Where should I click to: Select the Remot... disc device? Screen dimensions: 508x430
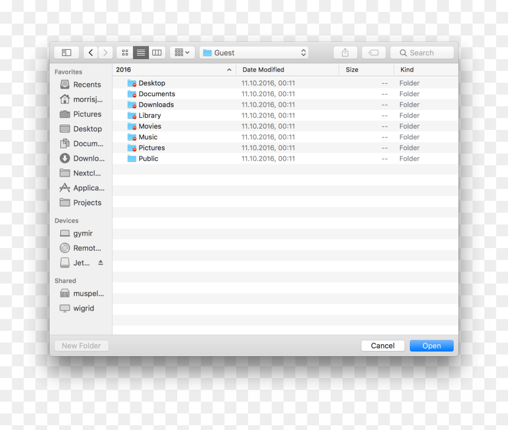(81, 248)
